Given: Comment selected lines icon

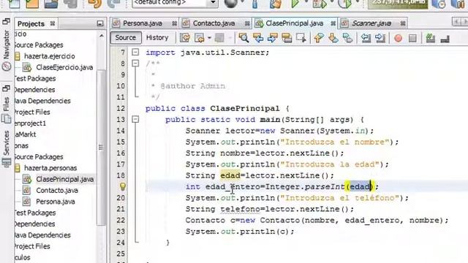Looking at the screenshot, I should coord(431,38).
